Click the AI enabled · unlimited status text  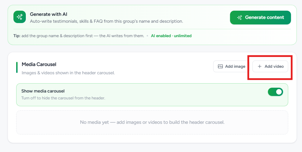coord(171,36)
